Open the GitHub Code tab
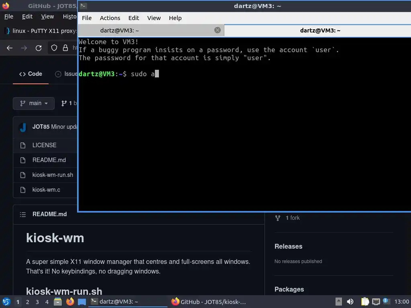Screen dimensions: 411x308 [x=31, y=74]
